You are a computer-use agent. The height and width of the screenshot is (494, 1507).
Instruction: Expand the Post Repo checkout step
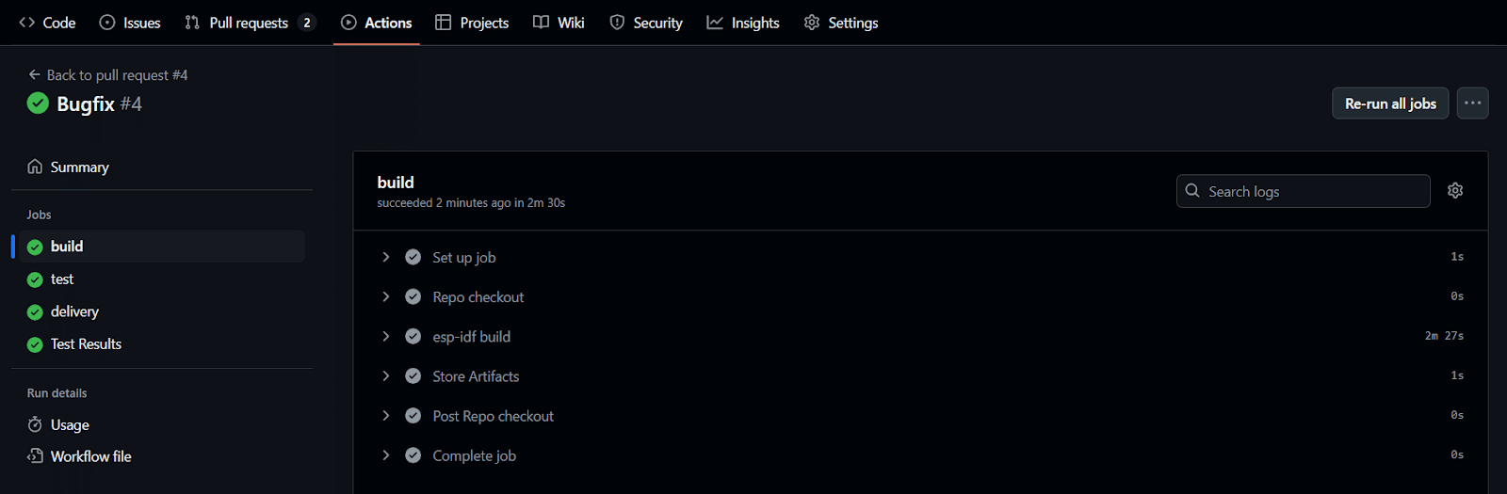(x=386, y=415)
